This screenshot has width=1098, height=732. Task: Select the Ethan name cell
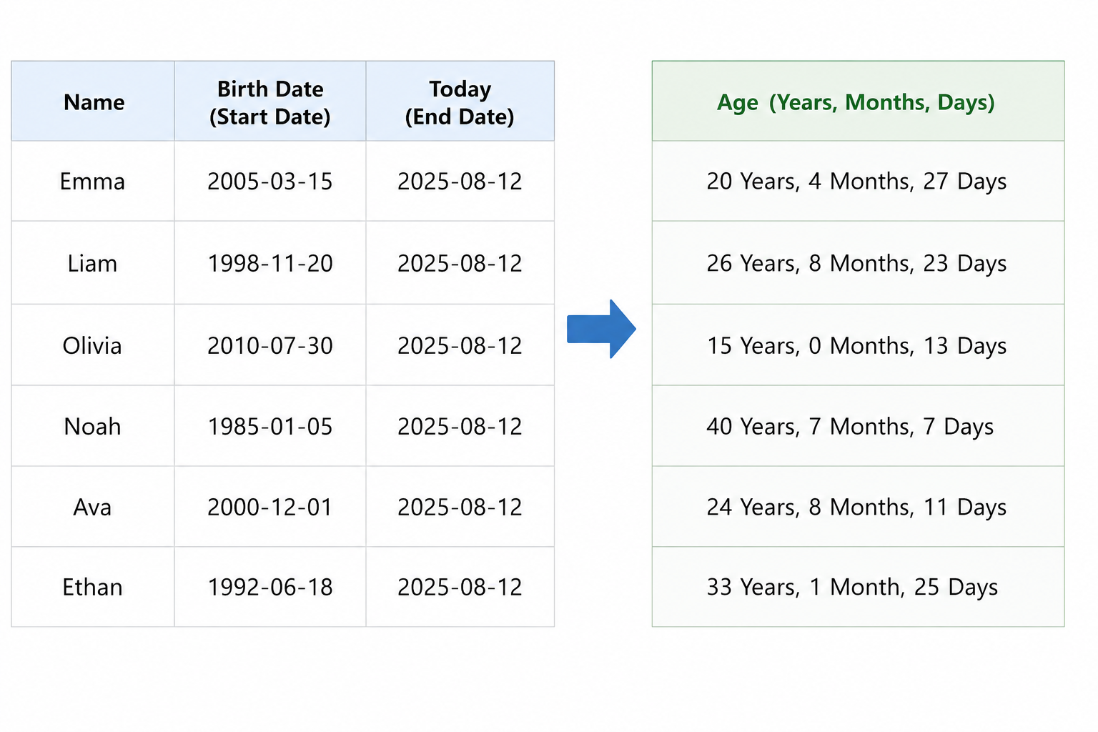point(93,587)
